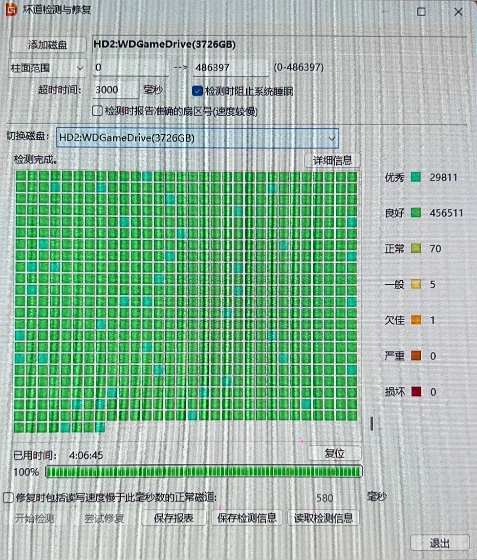Click the 检测完成。 status text
The height and width of the screenshot is (560, 477).
(35, 159)
